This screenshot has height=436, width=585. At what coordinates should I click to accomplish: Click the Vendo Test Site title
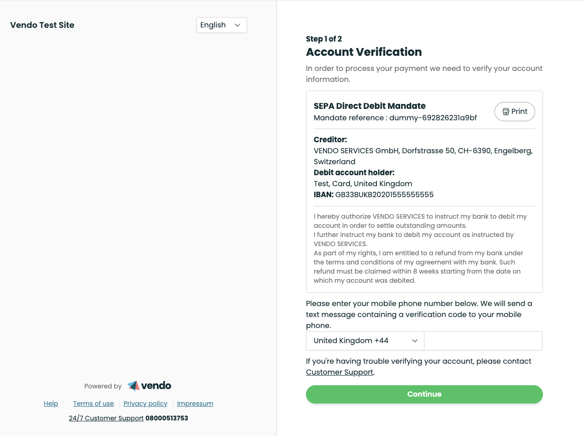[42, 25]
